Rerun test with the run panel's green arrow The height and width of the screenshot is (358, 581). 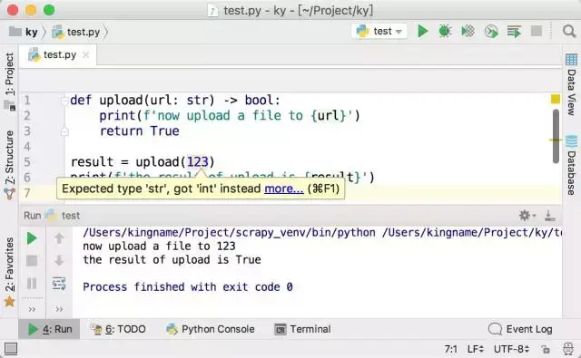click(32, 238)
